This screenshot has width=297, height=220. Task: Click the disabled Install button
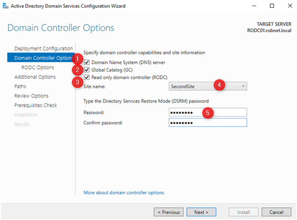[244, 212]
